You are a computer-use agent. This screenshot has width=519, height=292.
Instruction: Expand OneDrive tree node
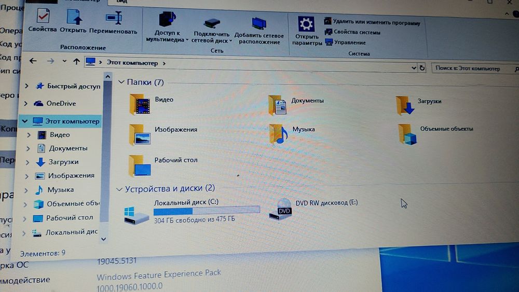click(x=25, y=104)
